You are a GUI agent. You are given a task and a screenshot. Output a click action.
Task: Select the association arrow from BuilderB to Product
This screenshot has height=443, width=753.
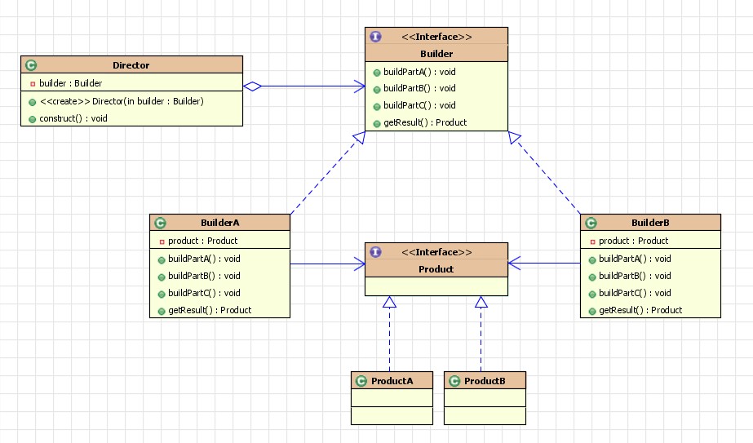pyautogui.click(x=544, y=264)
